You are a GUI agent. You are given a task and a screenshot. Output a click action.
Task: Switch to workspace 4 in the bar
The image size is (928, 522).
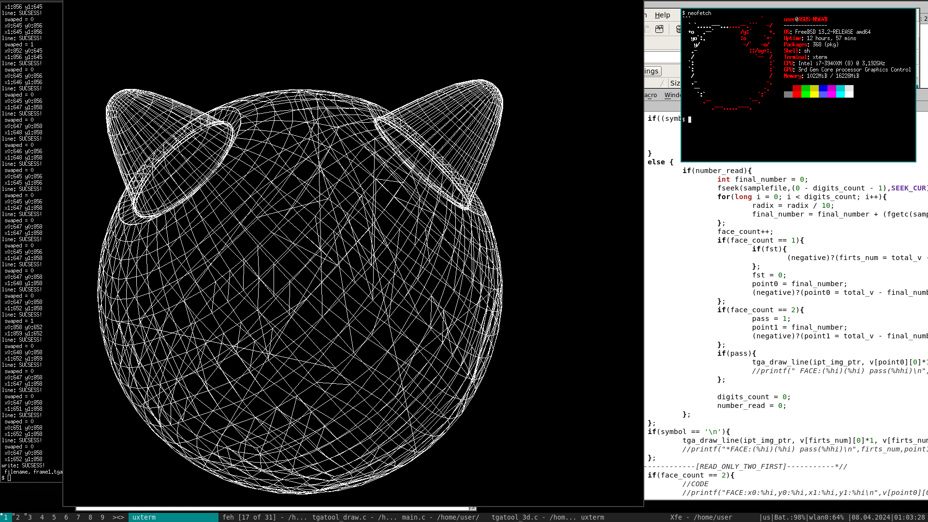point(42,517)
